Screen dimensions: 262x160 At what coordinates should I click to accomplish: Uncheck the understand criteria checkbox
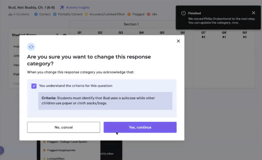(x=34, y=86)
